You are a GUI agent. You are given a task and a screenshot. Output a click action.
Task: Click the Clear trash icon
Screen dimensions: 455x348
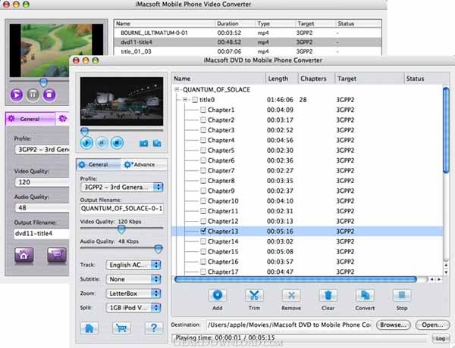[328, 296]
